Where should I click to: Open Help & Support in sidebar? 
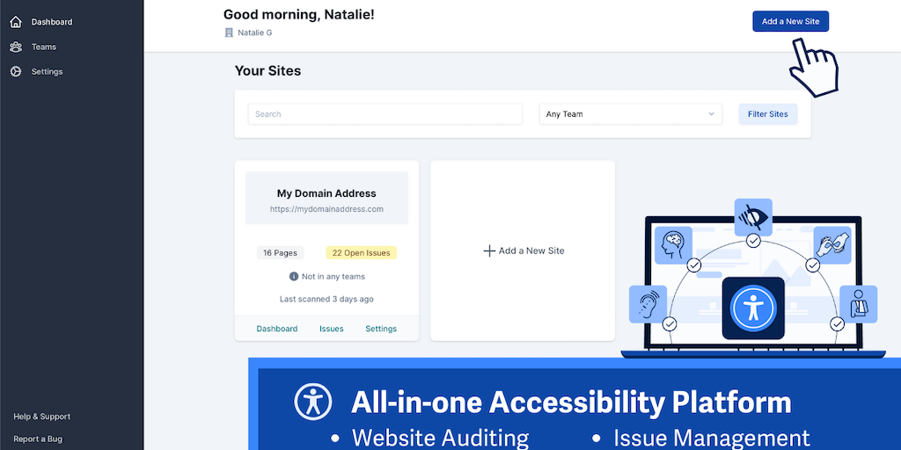[42, 417]
